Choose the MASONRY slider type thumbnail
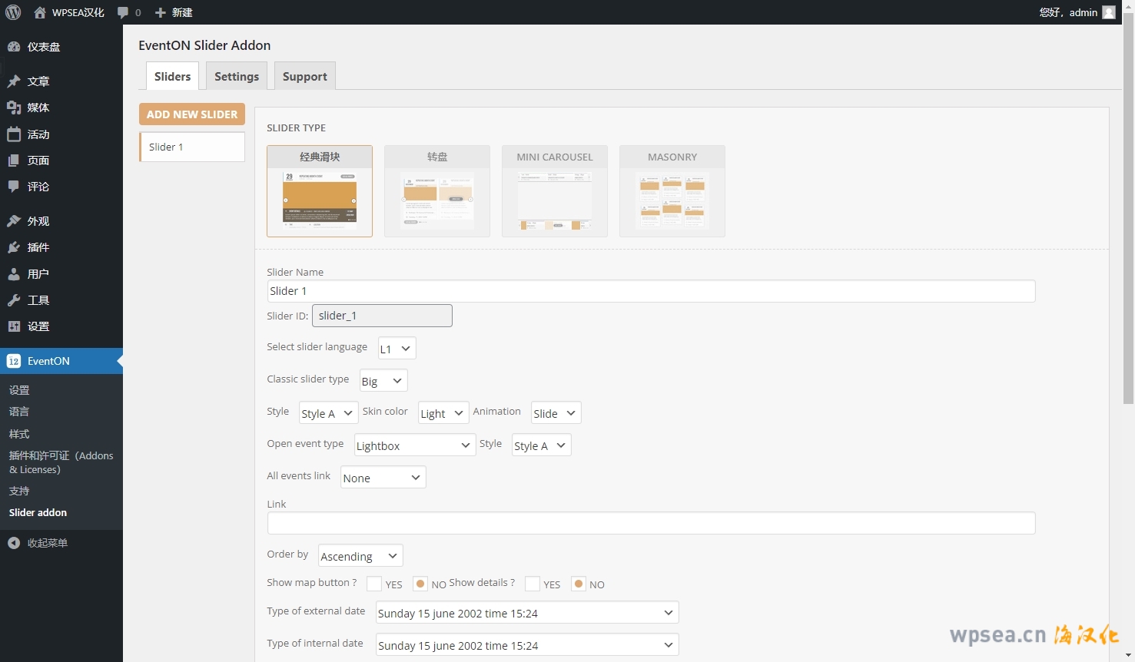Screen dimensions: 1135x662 pos(672,191)
